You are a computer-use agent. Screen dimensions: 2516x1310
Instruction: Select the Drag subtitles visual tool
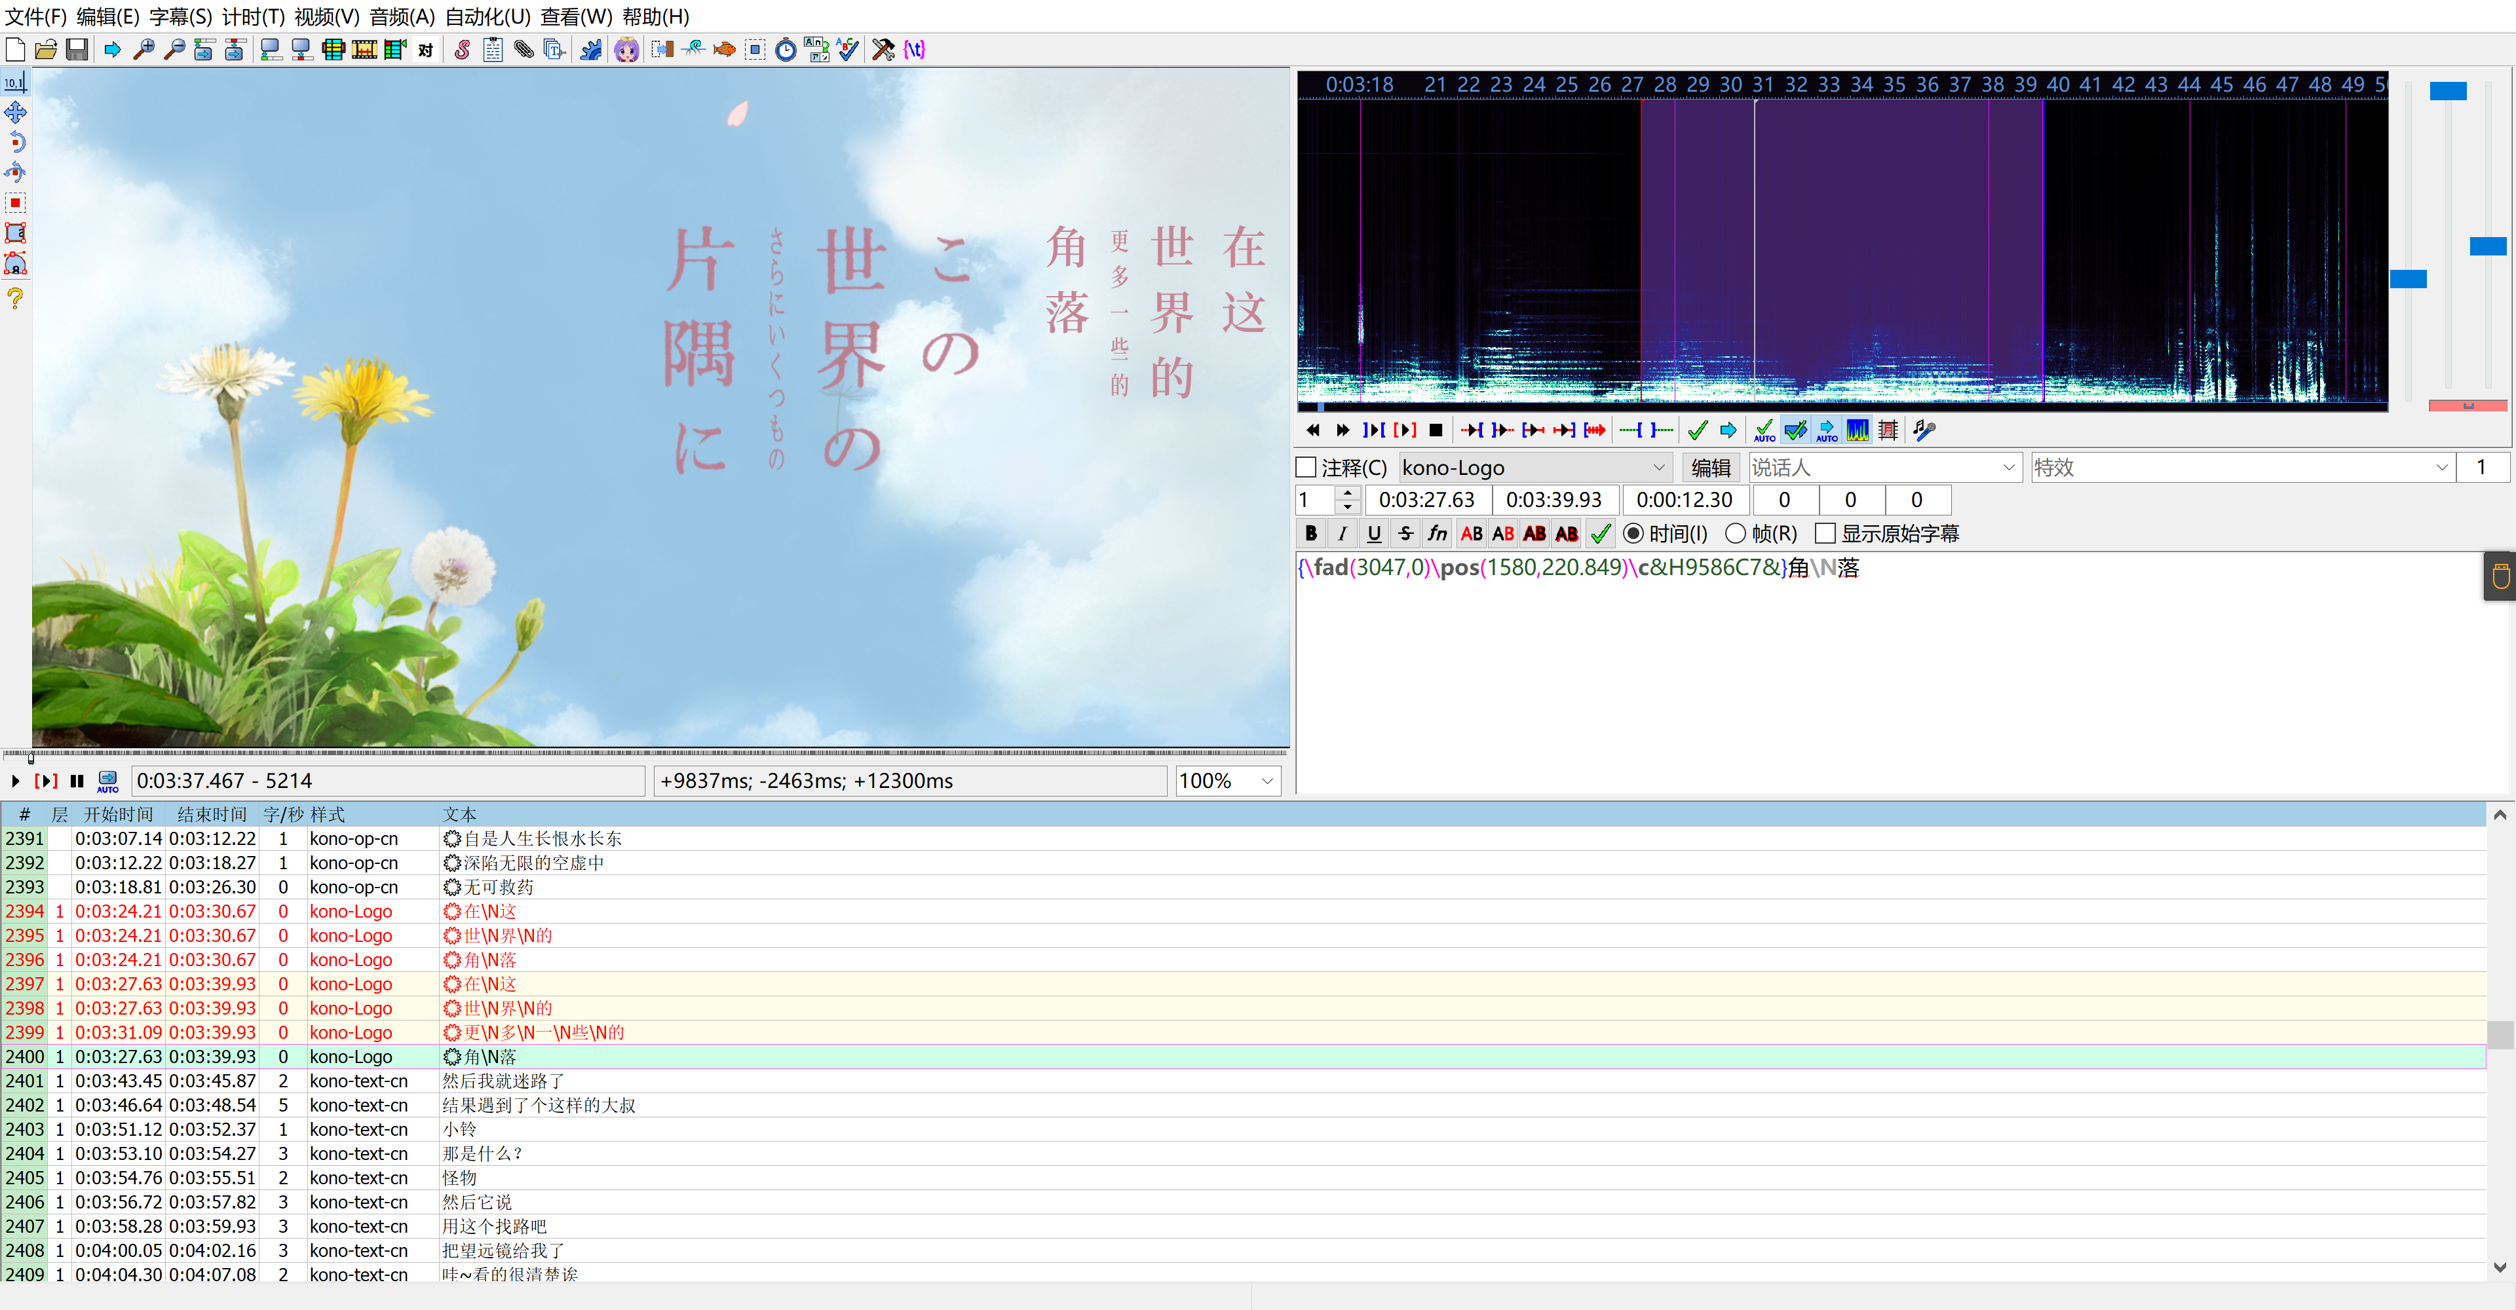click(16, 112)
